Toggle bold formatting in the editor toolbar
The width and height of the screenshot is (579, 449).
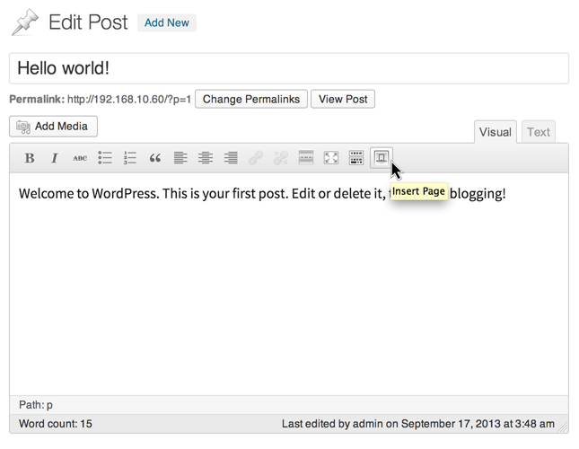tap(30, 158)
